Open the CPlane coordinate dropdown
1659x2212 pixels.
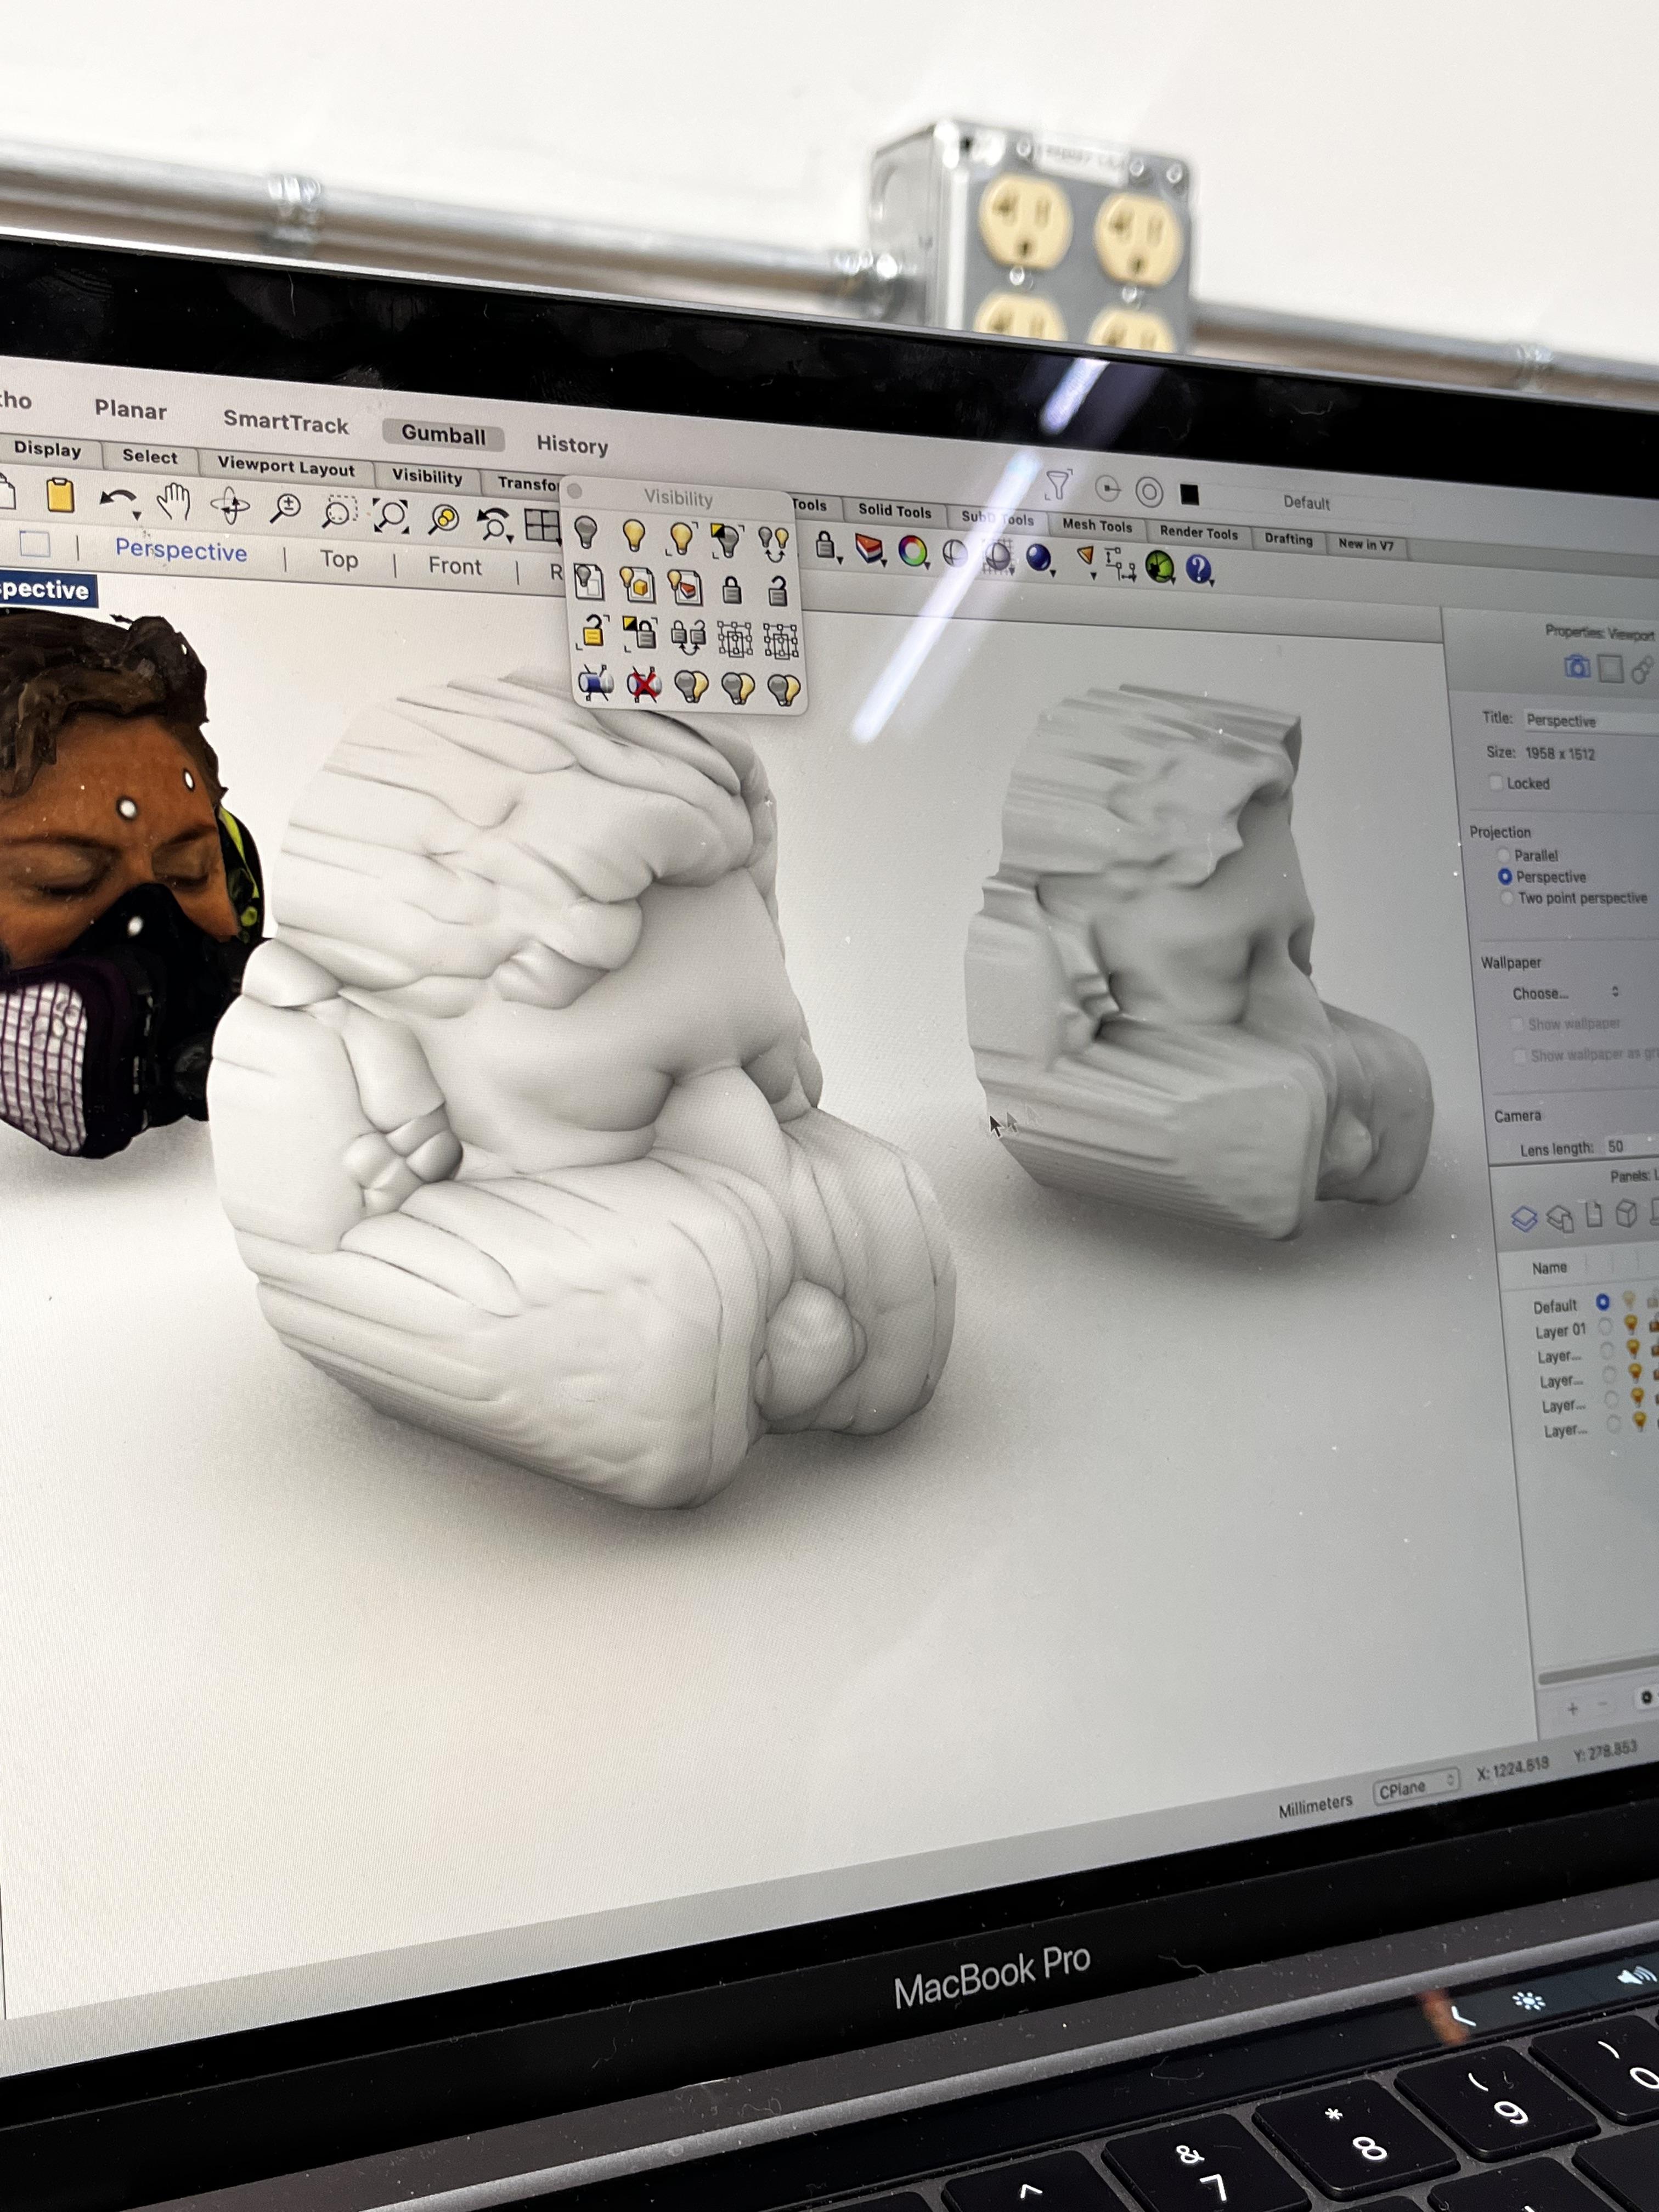(x=1416, y=1788)
